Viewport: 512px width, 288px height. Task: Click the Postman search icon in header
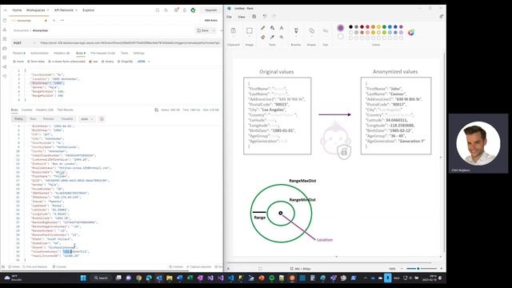[158, 10]
